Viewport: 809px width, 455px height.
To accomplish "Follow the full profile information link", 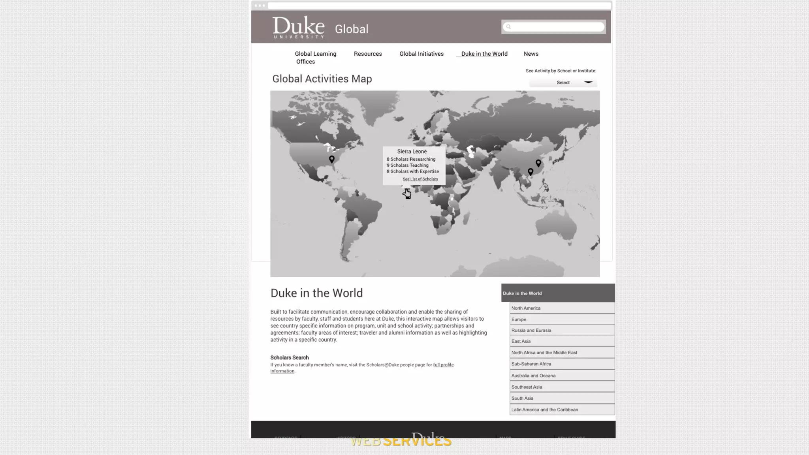I will [443, 365].
